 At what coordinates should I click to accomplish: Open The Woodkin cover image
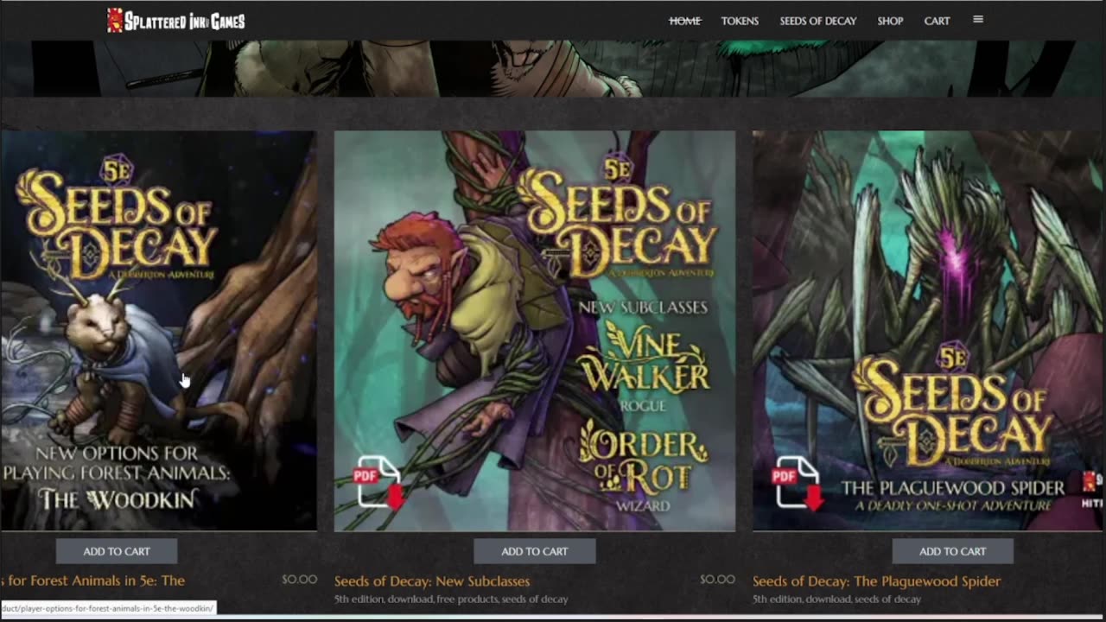[159, 331]
